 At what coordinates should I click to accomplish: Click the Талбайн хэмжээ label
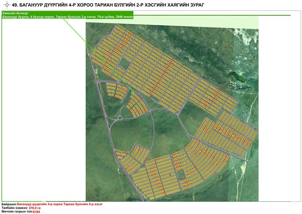tap(14, 208)
